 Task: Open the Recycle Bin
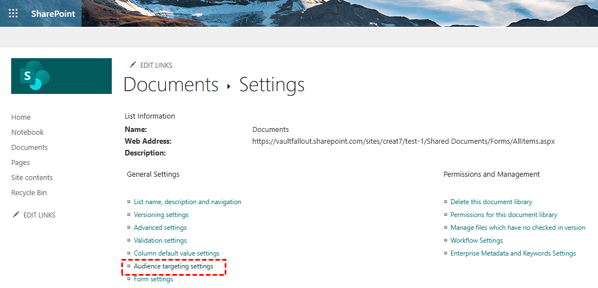click(x=29, y=192)
